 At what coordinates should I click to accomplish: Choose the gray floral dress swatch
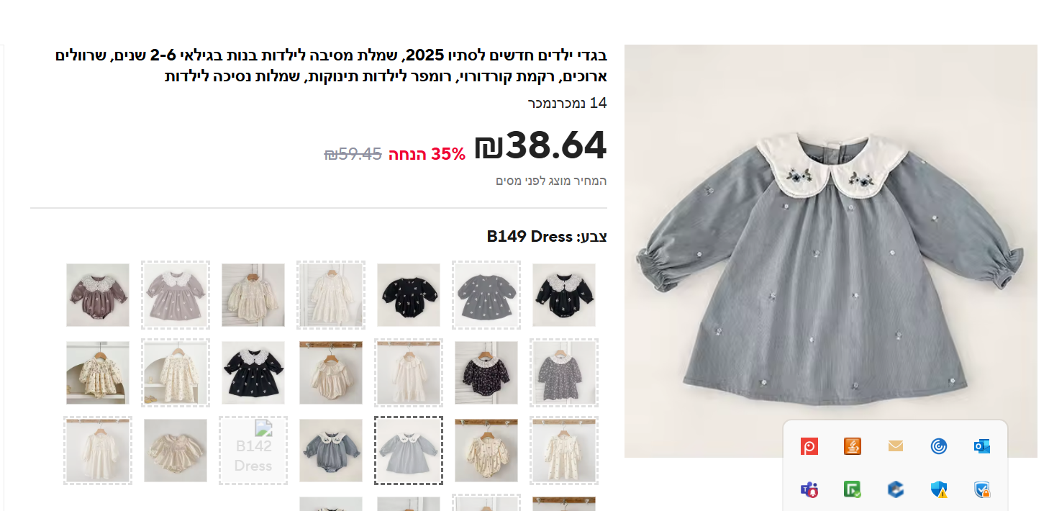point(564,373)
